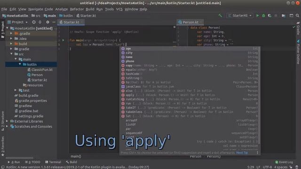The width and height of the screenshot is (301, 169).
Task: Run StarterKt with the green play button
Action: pyautogui.click(x=257, y=15)
